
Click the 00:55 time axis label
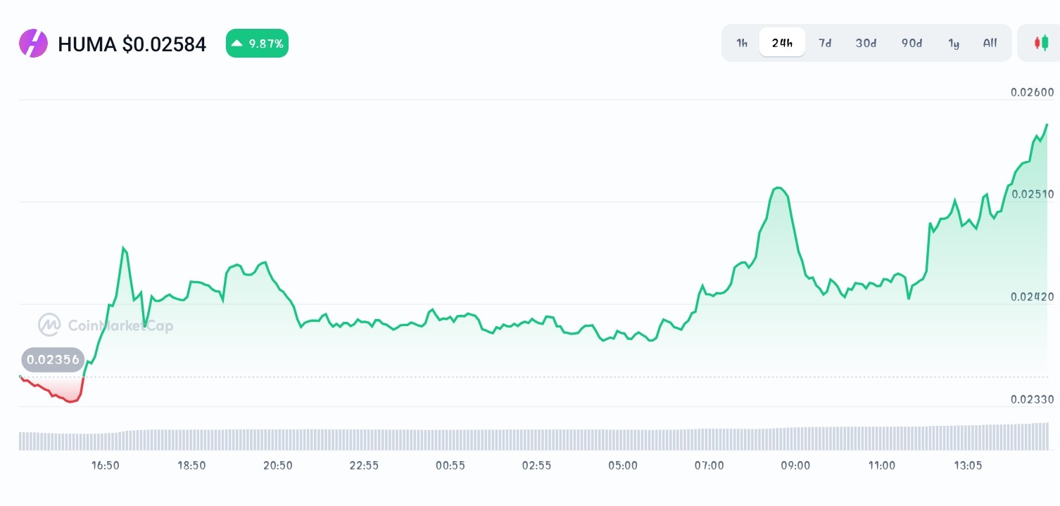[450, 465]
